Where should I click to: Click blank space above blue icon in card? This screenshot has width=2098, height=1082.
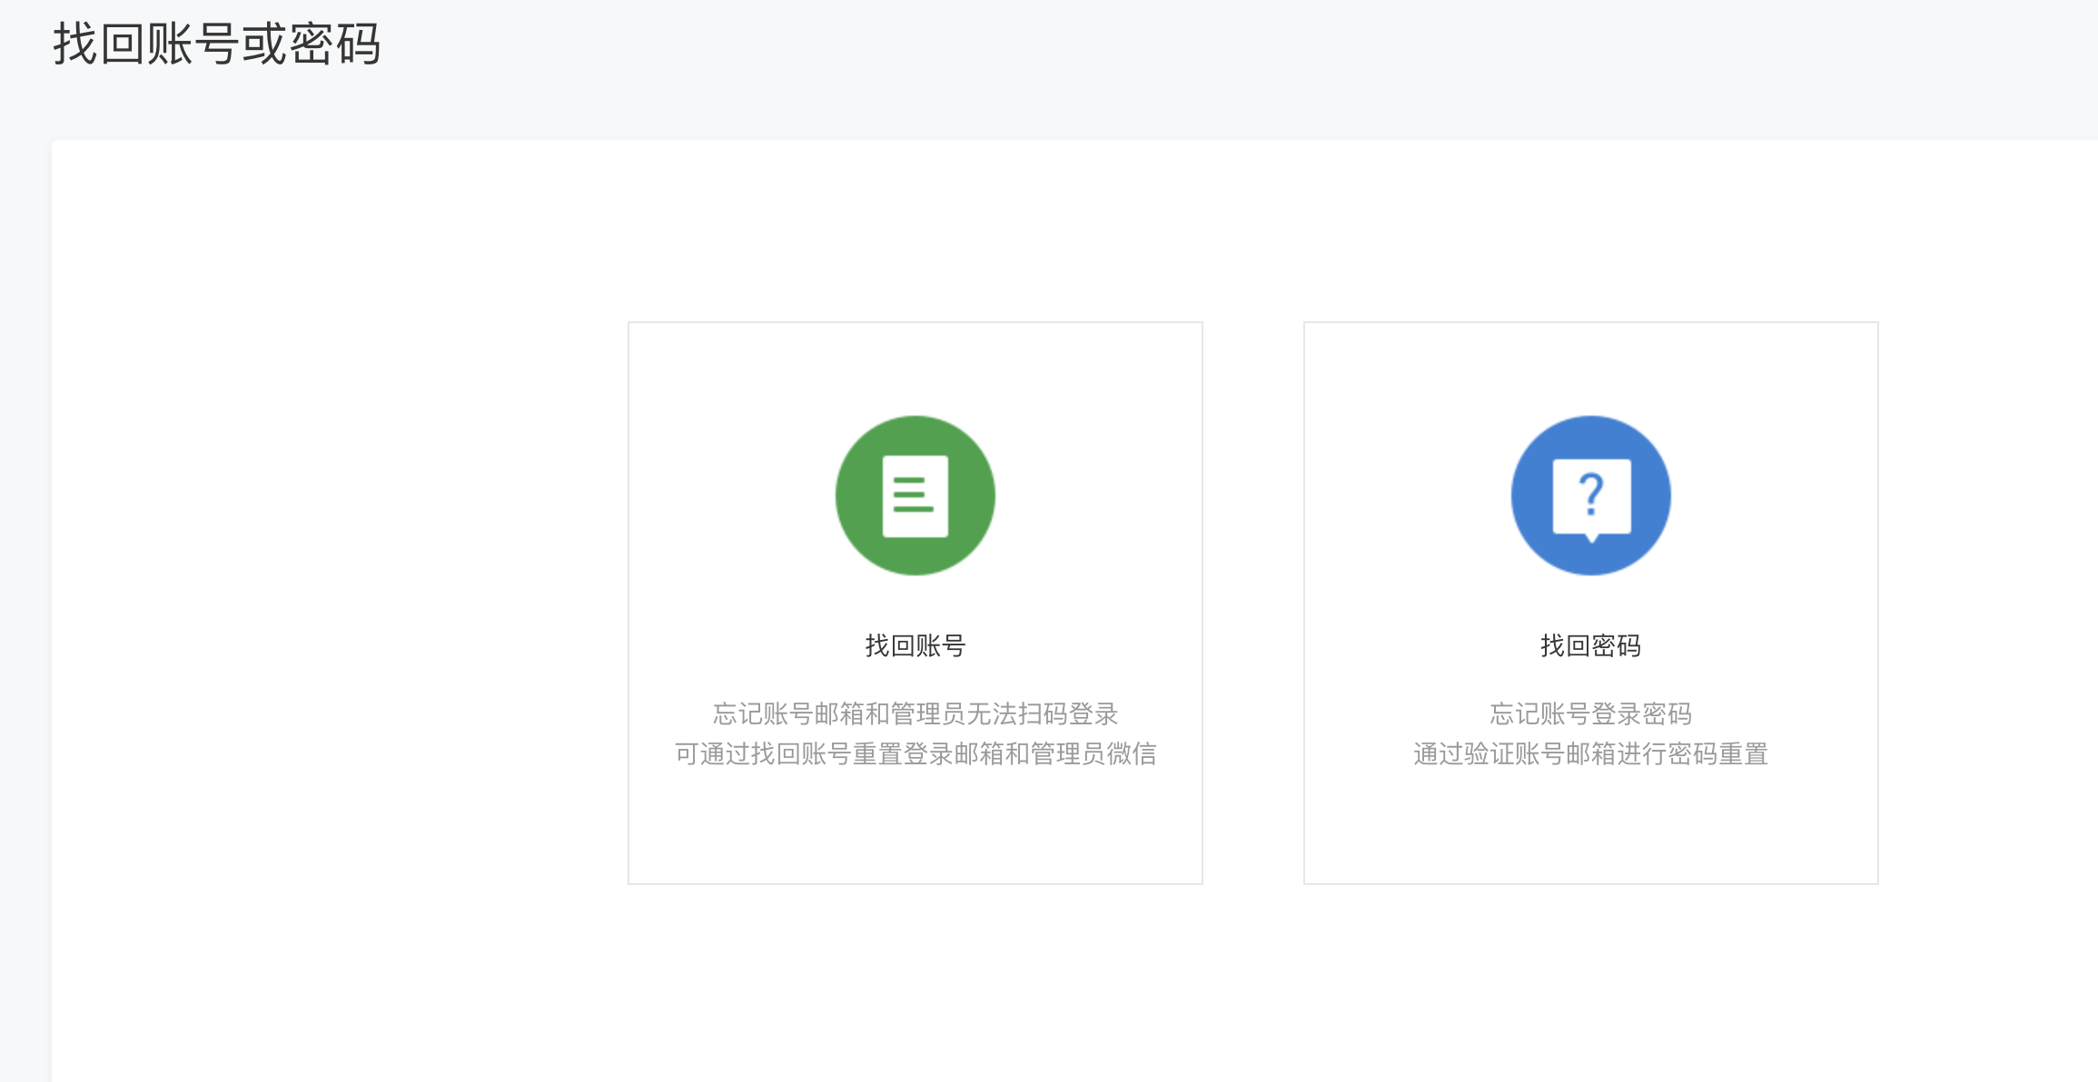[x=1590, y=368]
